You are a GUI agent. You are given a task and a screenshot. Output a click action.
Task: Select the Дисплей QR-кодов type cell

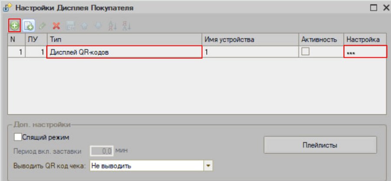coord(124,52)
